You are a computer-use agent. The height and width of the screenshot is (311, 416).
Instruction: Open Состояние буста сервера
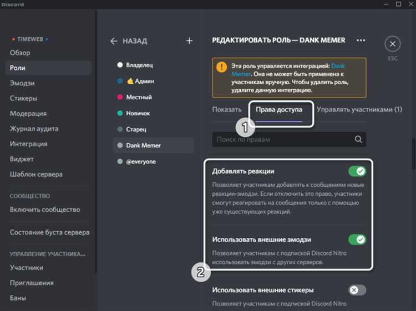click(x=49, y=232)
